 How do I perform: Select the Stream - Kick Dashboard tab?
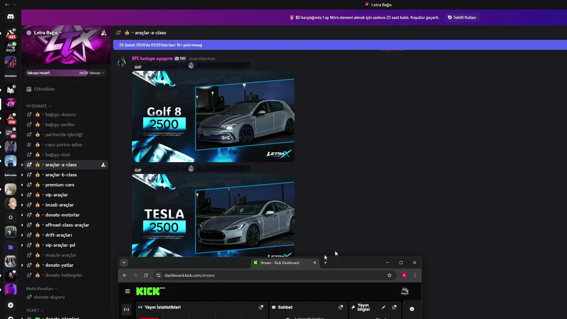(285, 263)
